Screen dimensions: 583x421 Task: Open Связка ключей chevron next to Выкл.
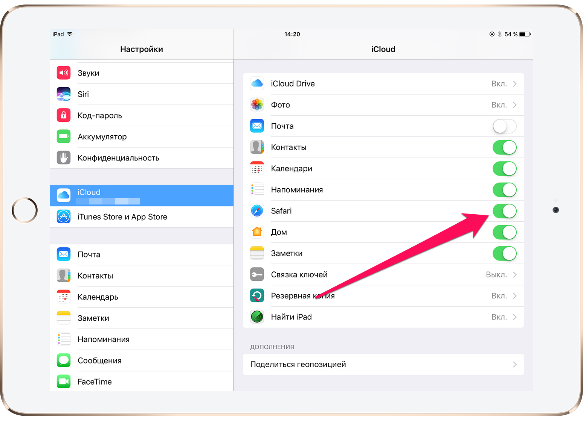click(x=515, y=275)
